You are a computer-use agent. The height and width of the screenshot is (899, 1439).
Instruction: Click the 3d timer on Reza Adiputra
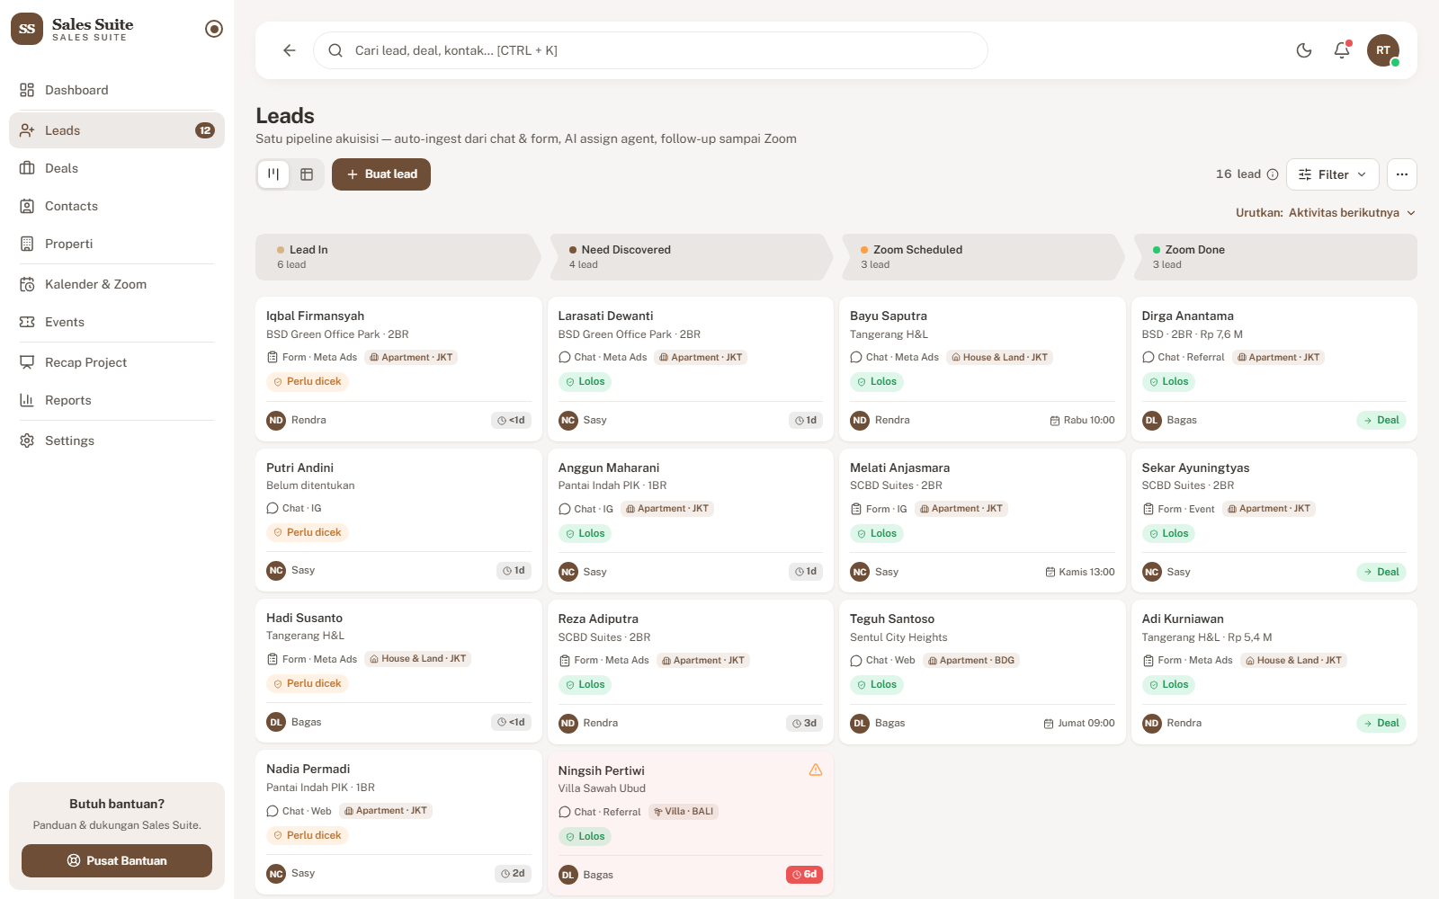(x=804, y=723)
